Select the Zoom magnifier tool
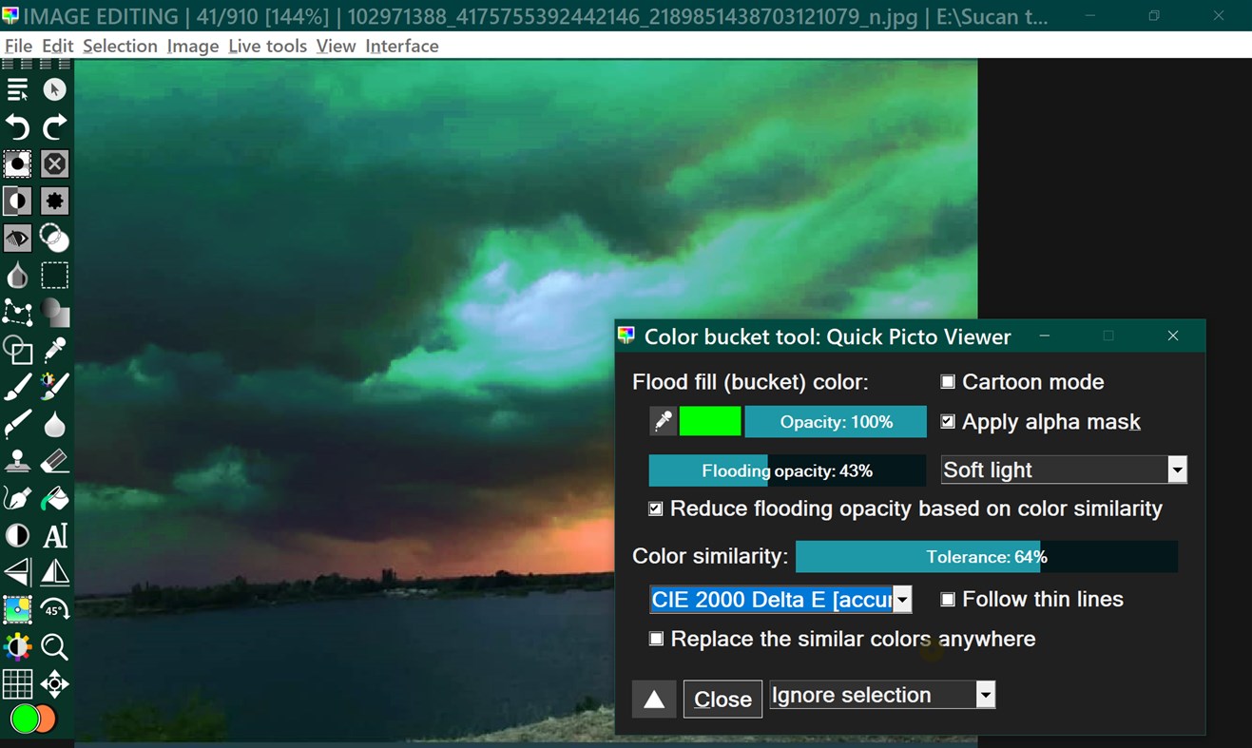The image size is (1252, 748). 54,647
